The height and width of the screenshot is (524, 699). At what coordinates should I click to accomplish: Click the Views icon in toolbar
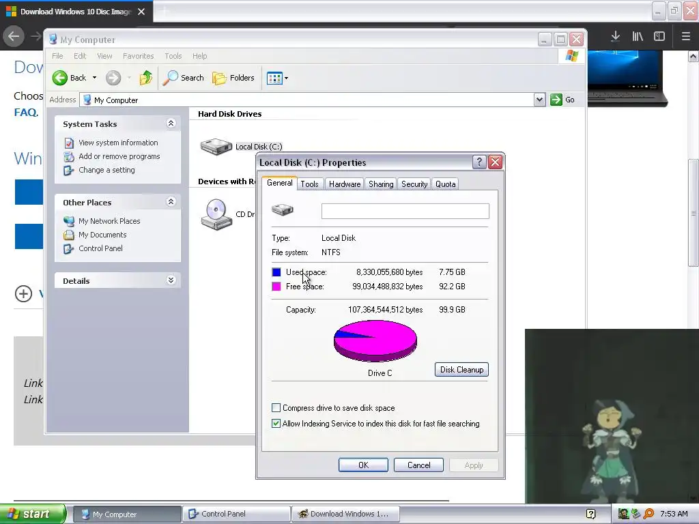coord(274,78)
